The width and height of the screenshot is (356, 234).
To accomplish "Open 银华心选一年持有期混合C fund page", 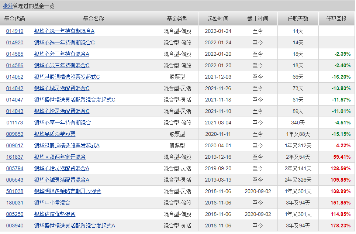I will click(x=64, y=43).
